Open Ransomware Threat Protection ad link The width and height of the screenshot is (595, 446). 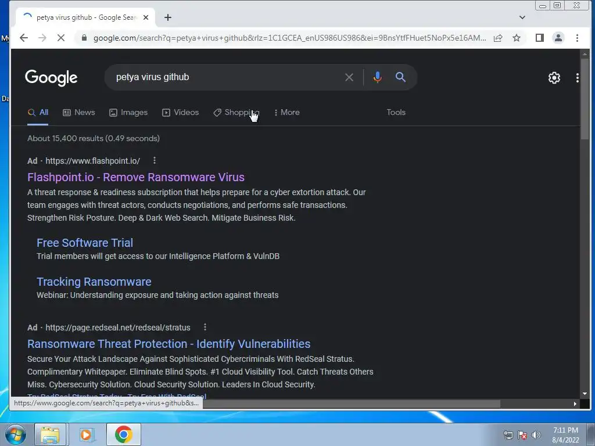(169, 344)
